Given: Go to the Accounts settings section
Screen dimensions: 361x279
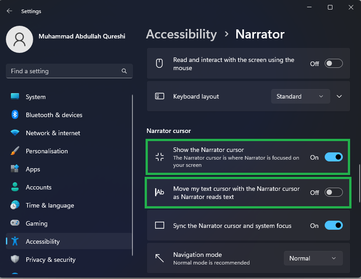Looking at the screenshot, I should [x=39, y=187].
